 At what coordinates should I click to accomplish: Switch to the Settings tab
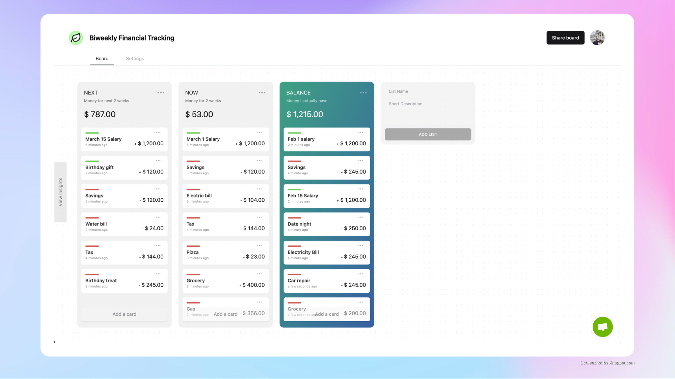tap(135, 59)
